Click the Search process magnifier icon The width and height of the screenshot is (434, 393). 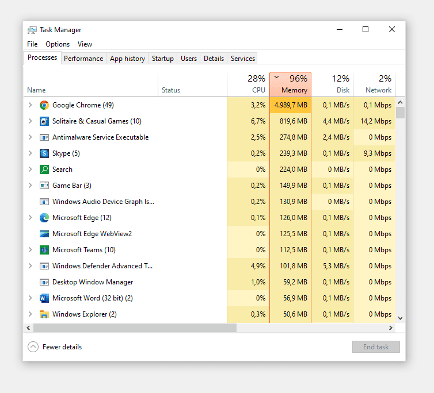tap(44, 169)
